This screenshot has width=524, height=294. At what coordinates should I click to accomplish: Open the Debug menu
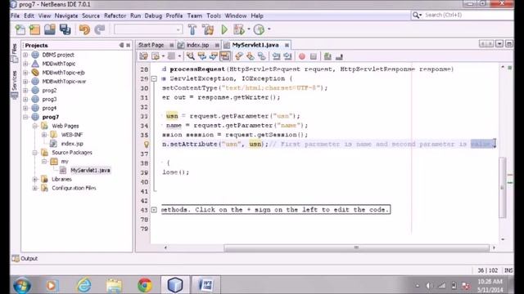153,16
